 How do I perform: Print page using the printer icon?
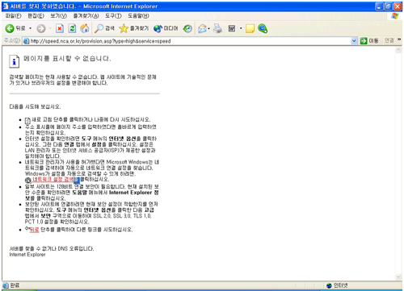click(217, 28)
